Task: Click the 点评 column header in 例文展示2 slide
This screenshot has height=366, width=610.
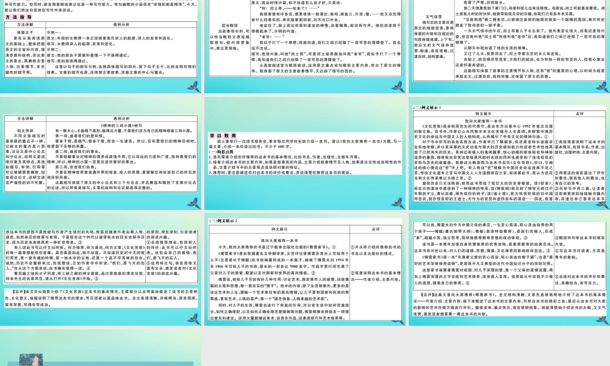Action: [x=375, y=229]
